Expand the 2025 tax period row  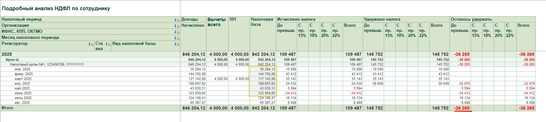(x=7, y=54)
